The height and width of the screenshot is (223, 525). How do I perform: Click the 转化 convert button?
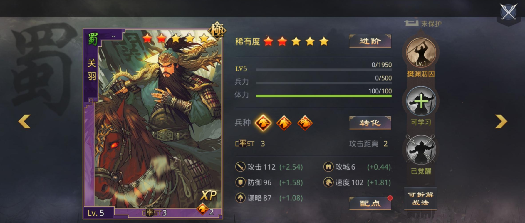coord(370,123)
